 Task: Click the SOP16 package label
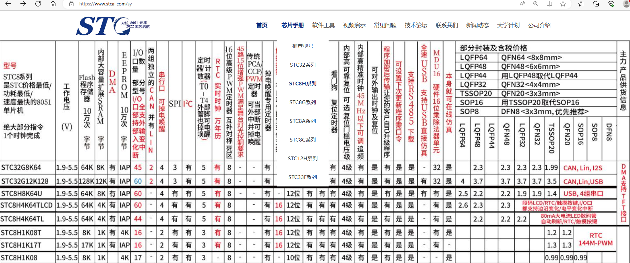[471, 102]
